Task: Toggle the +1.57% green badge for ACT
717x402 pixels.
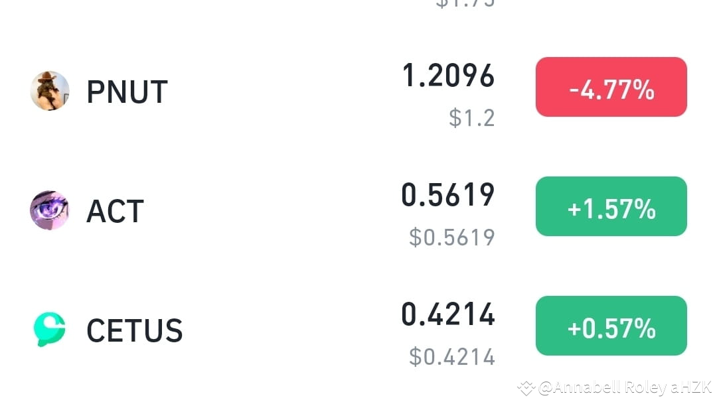Action: coord(610,206)
